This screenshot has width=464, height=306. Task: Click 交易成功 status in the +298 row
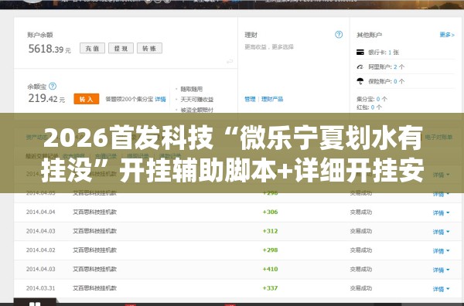click(360, 250)
